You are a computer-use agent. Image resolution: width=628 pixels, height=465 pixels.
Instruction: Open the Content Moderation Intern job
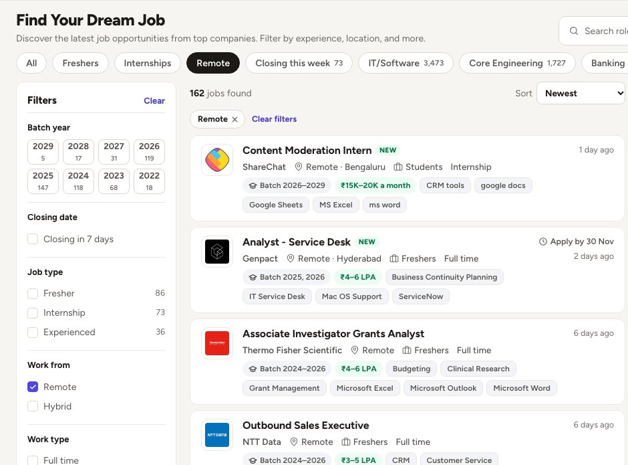(307, 151)
